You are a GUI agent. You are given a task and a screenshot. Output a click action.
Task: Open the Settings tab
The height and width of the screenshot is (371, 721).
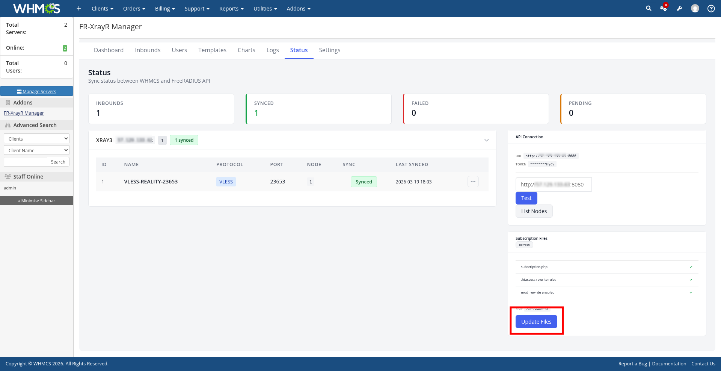[x=329, y=50]
